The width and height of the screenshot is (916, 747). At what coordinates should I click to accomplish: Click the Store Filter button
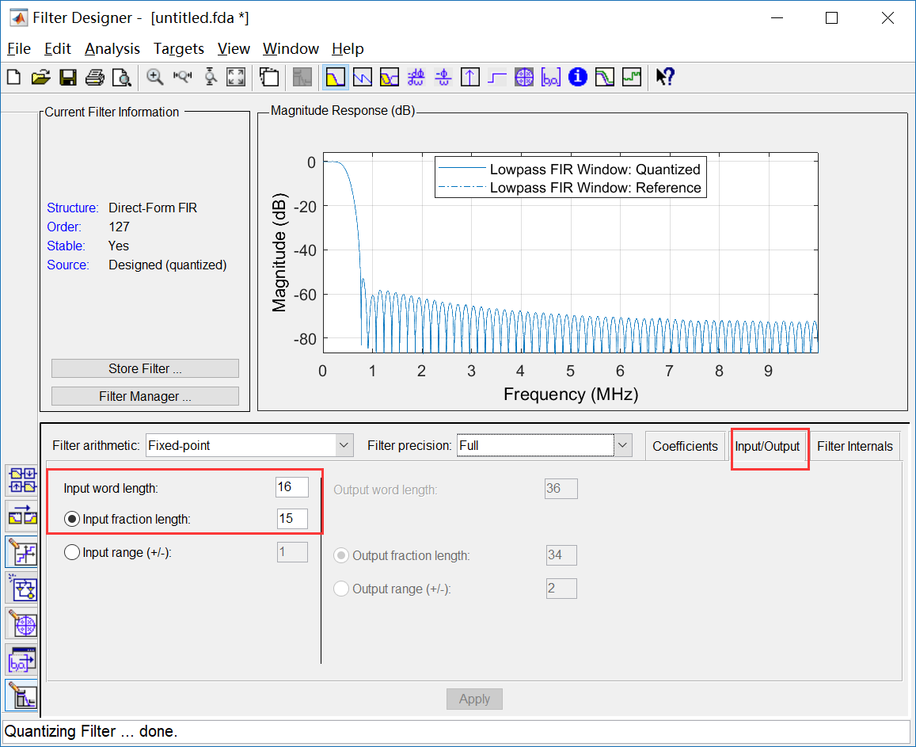145,369
